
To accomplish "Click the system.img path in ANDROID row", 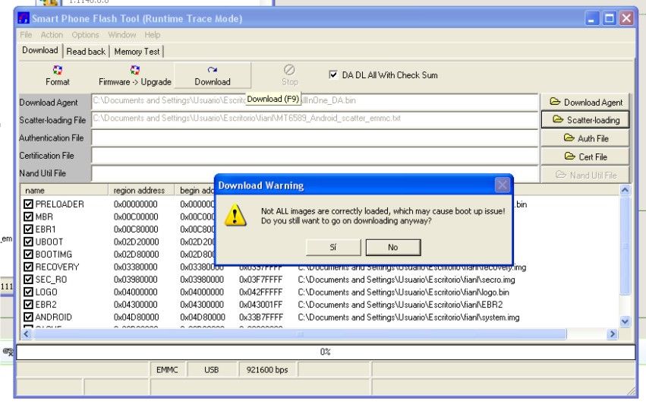I will pyautogui.click(x=408, y=317).
